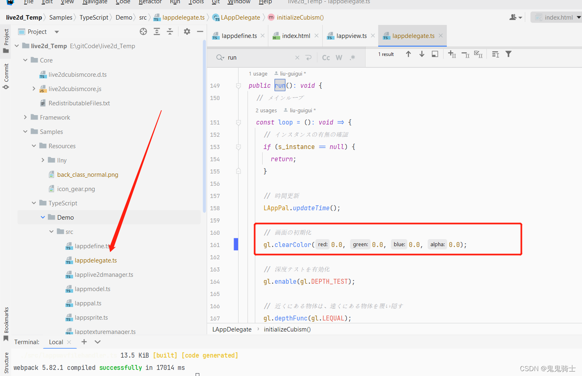Image resolution: width=582 pixels, height=376 pixels.
Task: Select lappdelegate.ts in project tree
Action: click(x=96, y=260)
